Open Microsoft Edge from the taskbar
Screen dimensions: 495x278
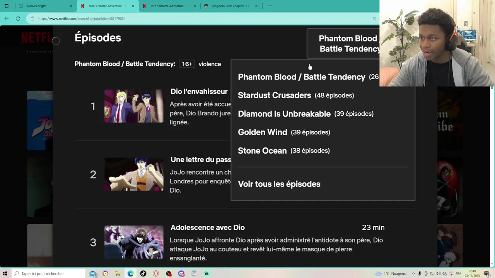tap(131, 273)
